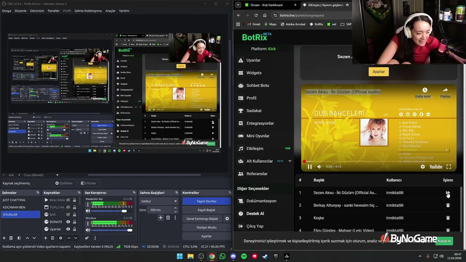
Task: Open transition properties three-dot menu
Action: 175,218
